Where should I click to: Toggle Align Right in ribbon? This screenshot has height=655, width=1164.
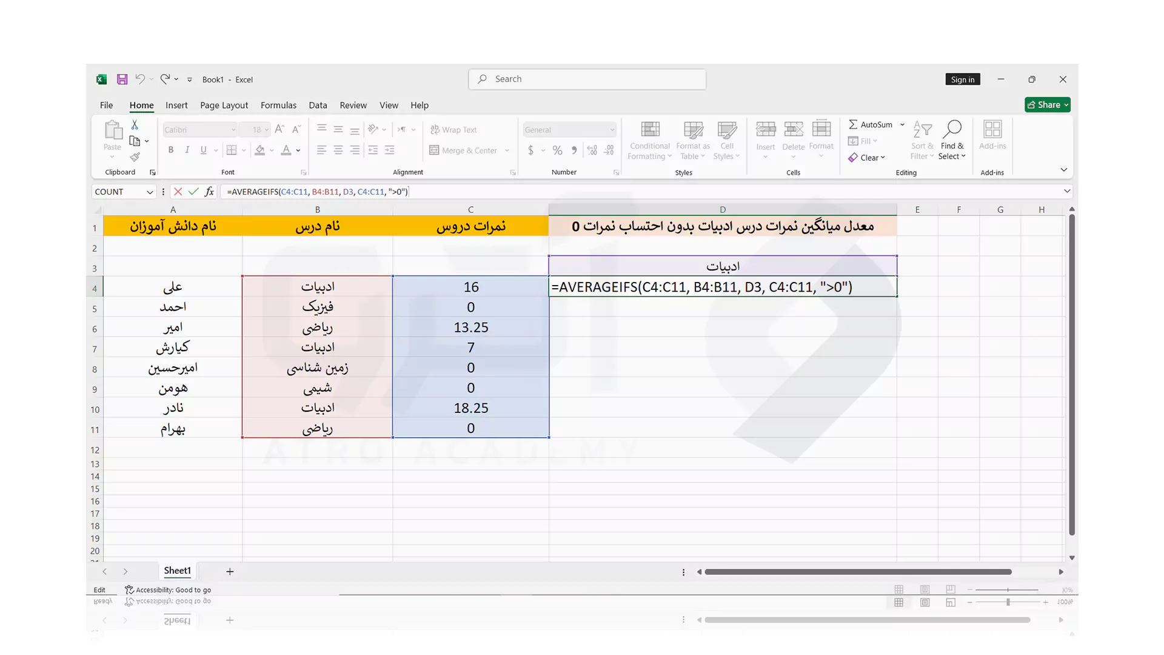(355, 150)
